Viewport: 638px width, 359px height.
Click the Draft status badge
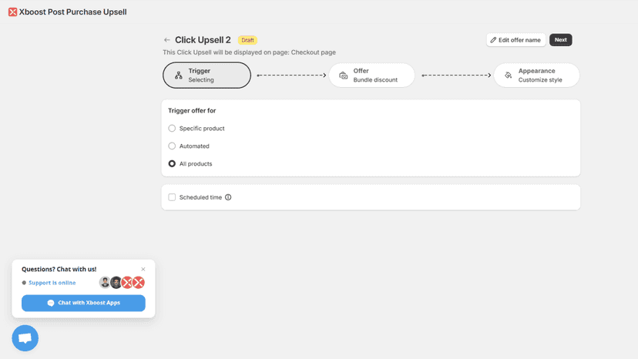(x=247, y=40)
